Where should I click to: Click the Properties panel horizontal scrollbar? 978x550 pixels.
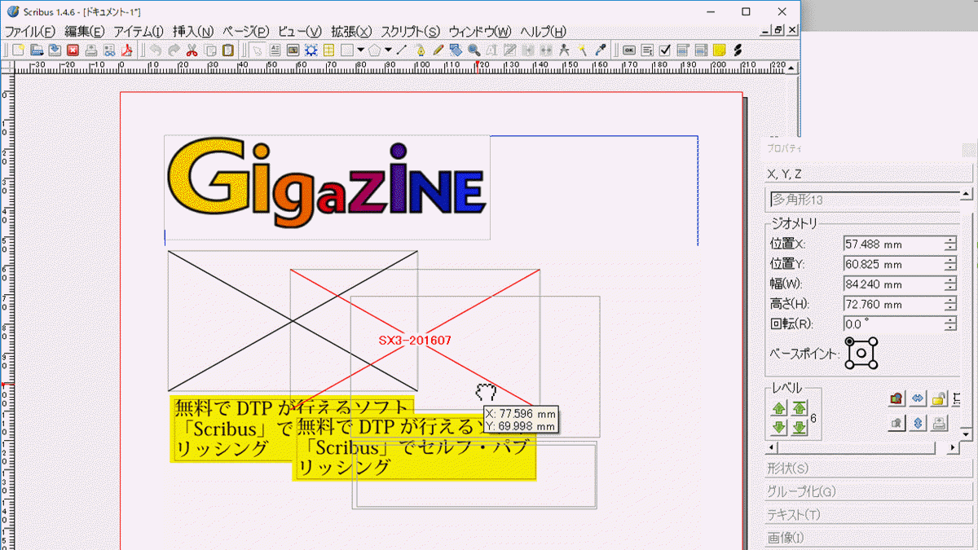pos(861,448)
